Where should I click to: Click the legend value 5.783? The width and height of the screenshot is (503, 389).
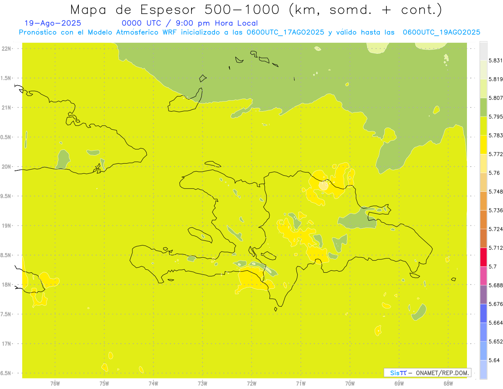[495, 136]
